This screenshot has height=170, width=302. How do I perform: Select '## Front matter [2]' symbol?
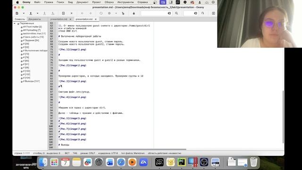click(x=33, y=27)
